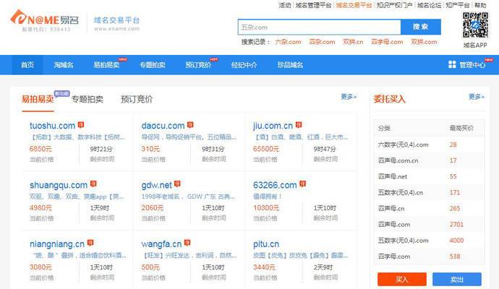Click the 管理中心 grid icon
This screenshot has height=289, width=499.
[452, 64]
